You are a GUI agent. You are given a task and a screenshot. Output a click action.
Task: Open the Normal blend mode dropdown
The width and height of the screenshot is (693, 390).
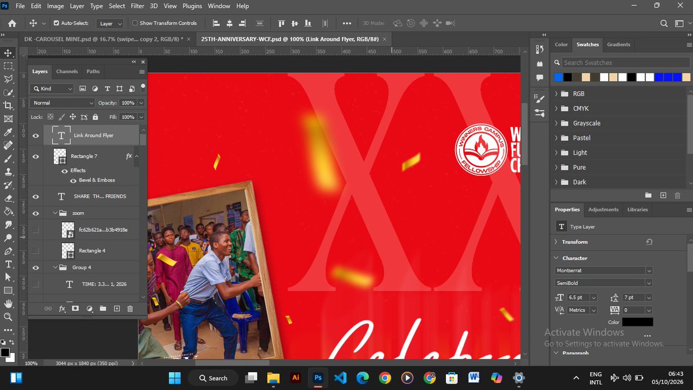point(62,103)
